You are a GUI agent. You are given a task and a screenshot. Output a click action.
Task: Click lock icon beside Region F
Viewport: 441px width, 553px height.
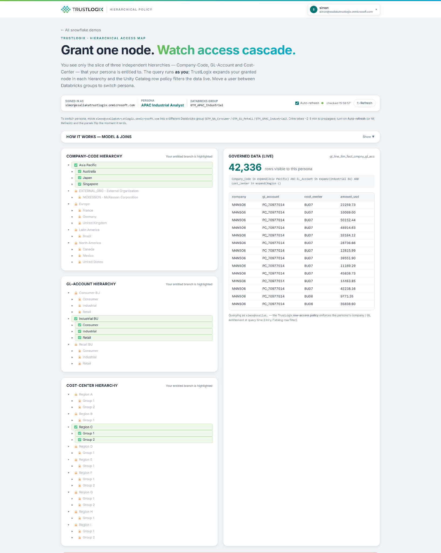pyautogui.click(x=76, y=473)
